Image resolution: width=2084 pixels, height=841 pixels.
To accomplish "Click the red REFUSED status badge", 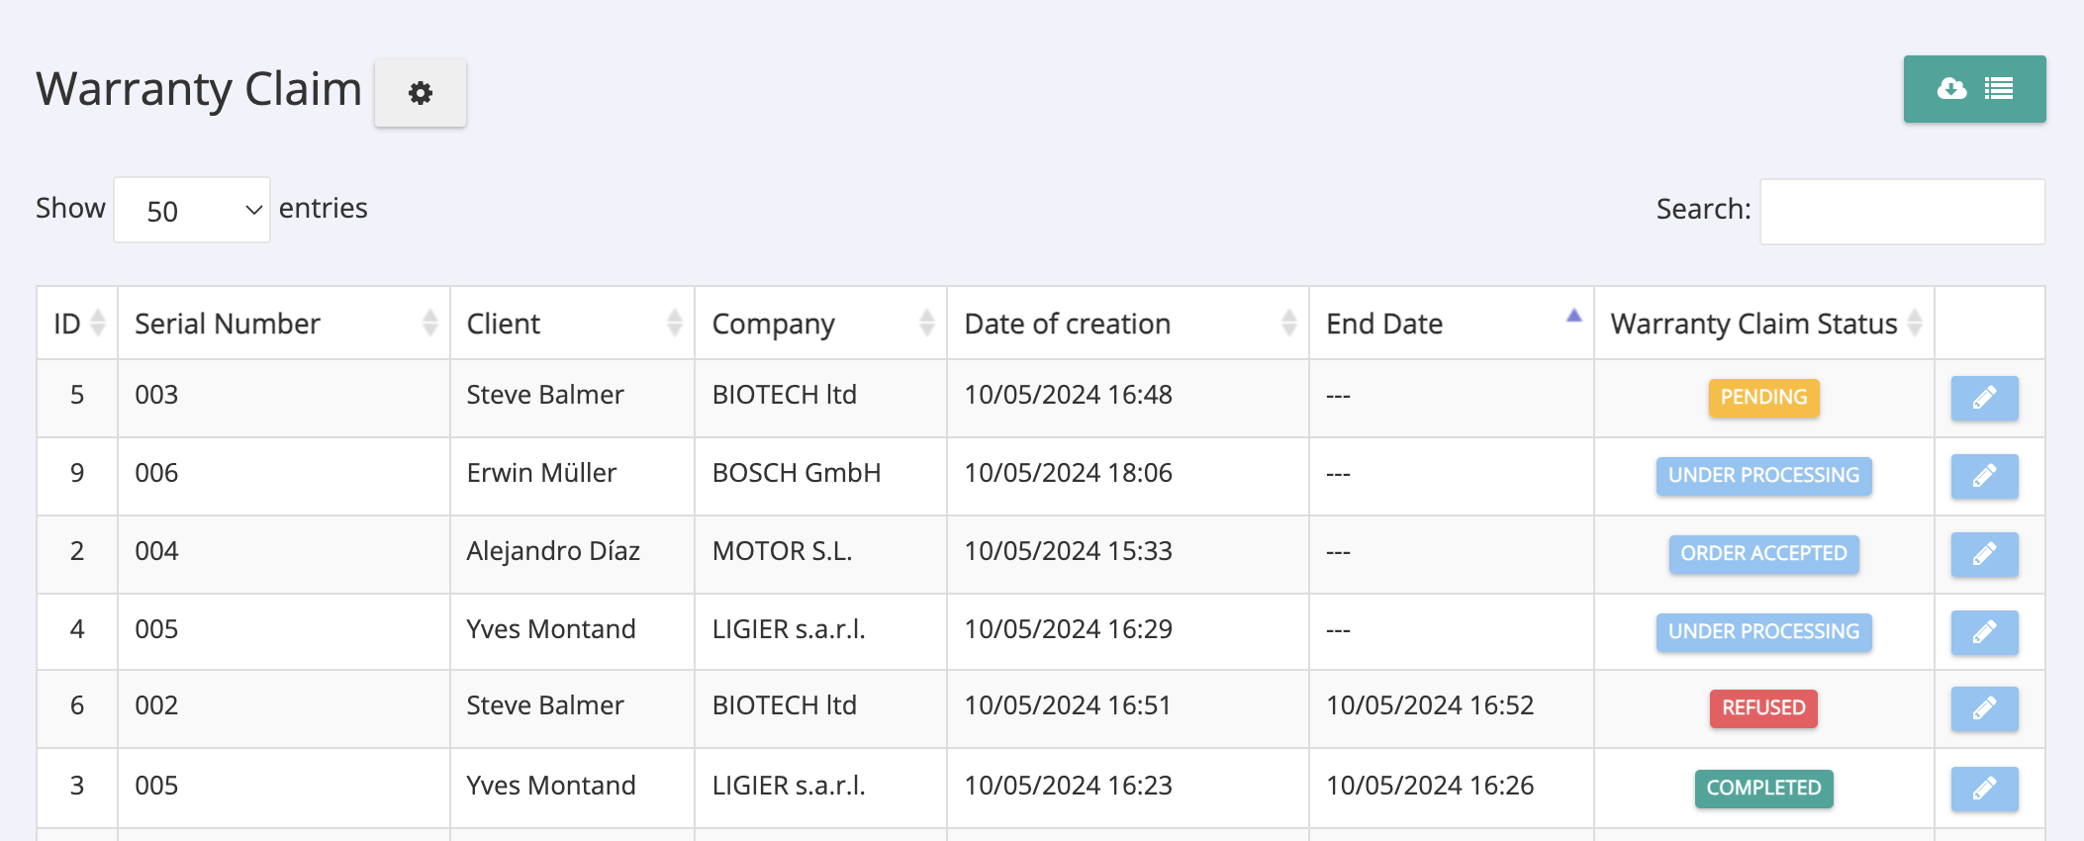I will (1763, 708).
